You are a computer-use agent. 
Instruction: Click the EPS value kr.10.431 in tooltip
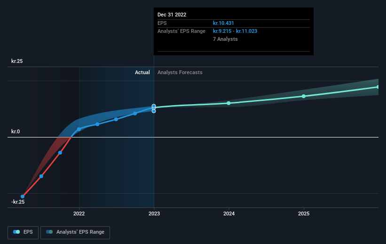coord(223,23)
